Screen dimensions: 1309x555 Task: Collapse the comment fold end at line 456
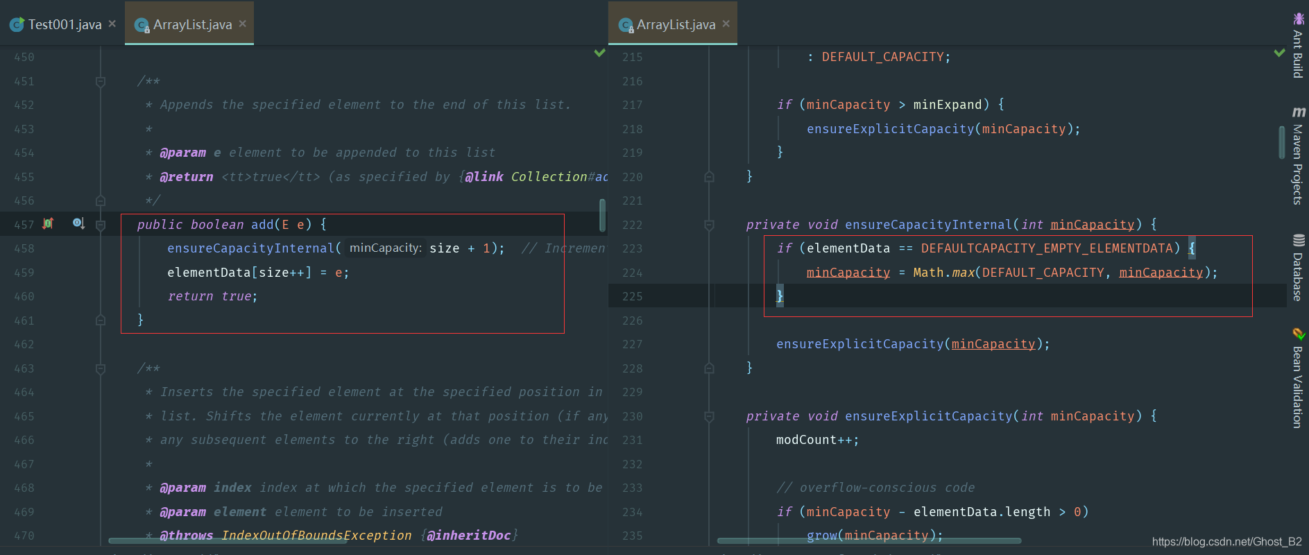point(101,200)
